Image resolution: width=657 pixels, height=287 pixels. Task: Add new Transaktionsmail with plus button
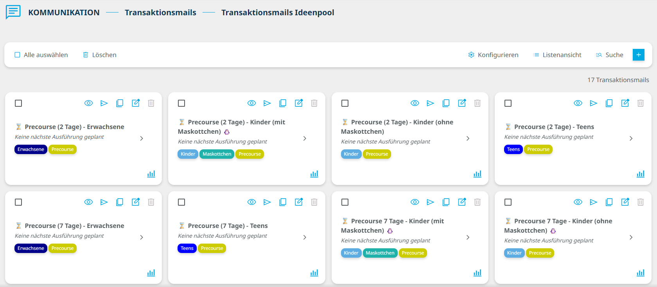639,55
